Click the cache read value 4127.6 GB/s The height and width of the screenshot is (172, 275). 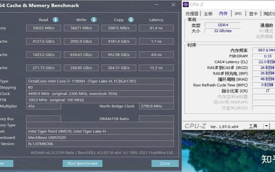point(44,41)
